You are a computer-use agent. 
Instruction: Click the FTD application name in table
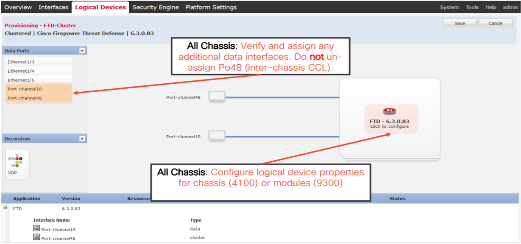pyautogui.click(x=17, y=208)
